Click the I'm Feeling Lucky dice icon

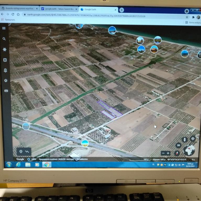tap(5, 60)
